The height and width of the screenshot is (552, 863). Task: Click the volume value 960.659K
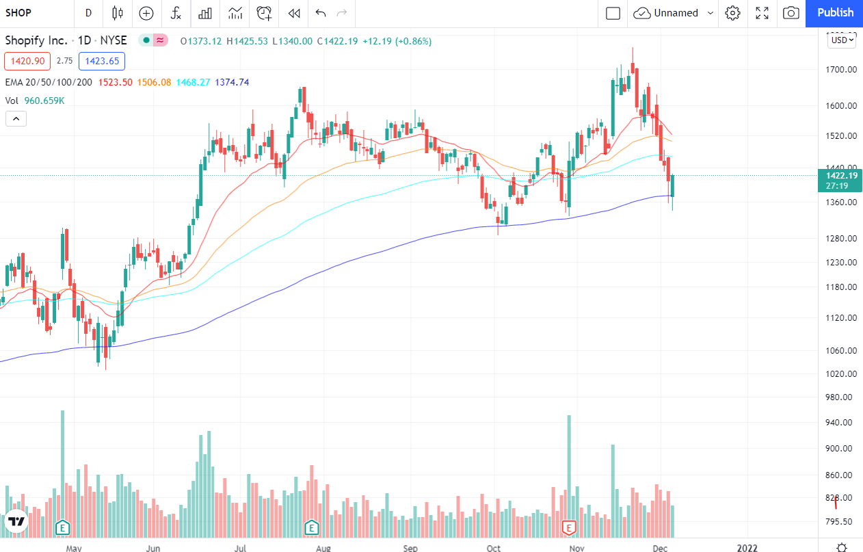pyautogui.click(x=44, y=101)
